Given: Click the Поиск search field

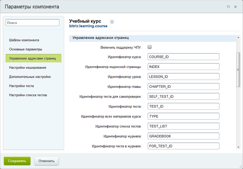Looking at the screenshot, I should coord(33,23).
